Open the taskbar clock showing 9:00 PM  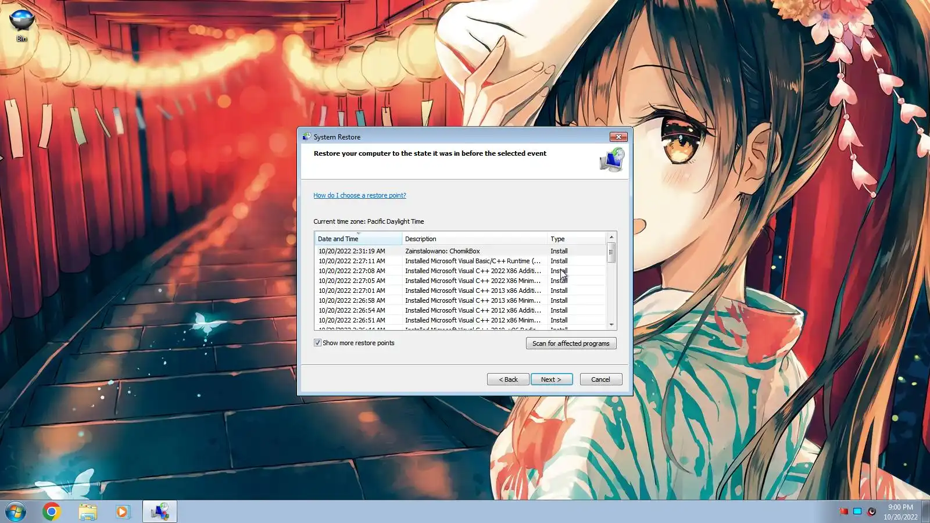900,512
